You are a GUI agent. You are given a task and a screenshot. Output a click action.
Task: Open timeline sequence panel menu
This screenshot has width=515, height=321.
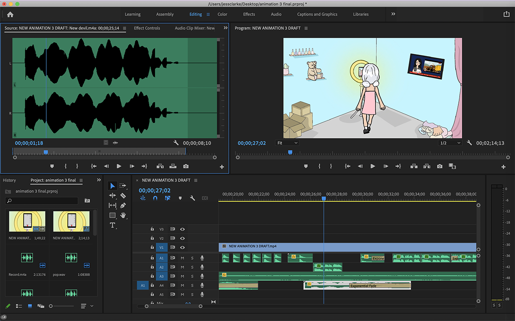pyautogui.click(x=196, y=180)
